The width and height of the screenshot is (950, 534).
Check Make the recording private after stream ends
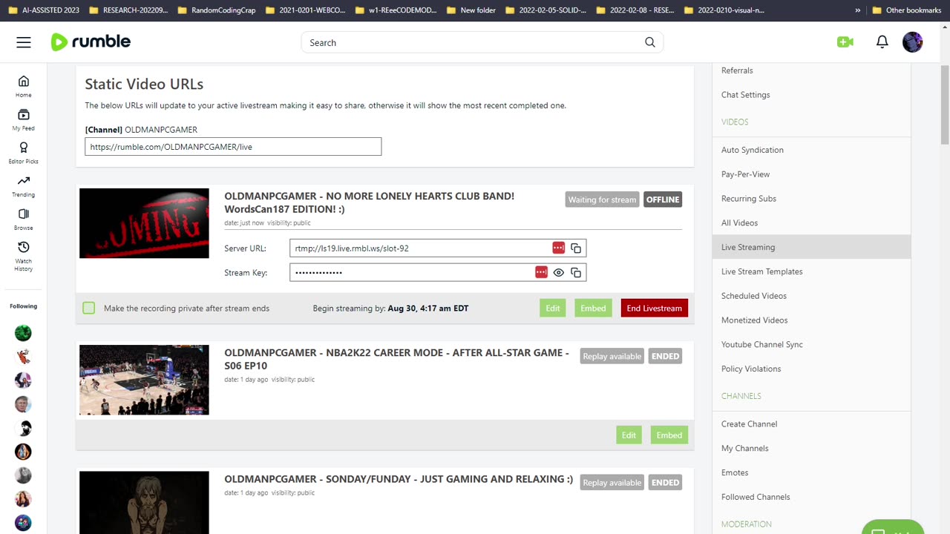pyautogui.click(x=89, y=308)
